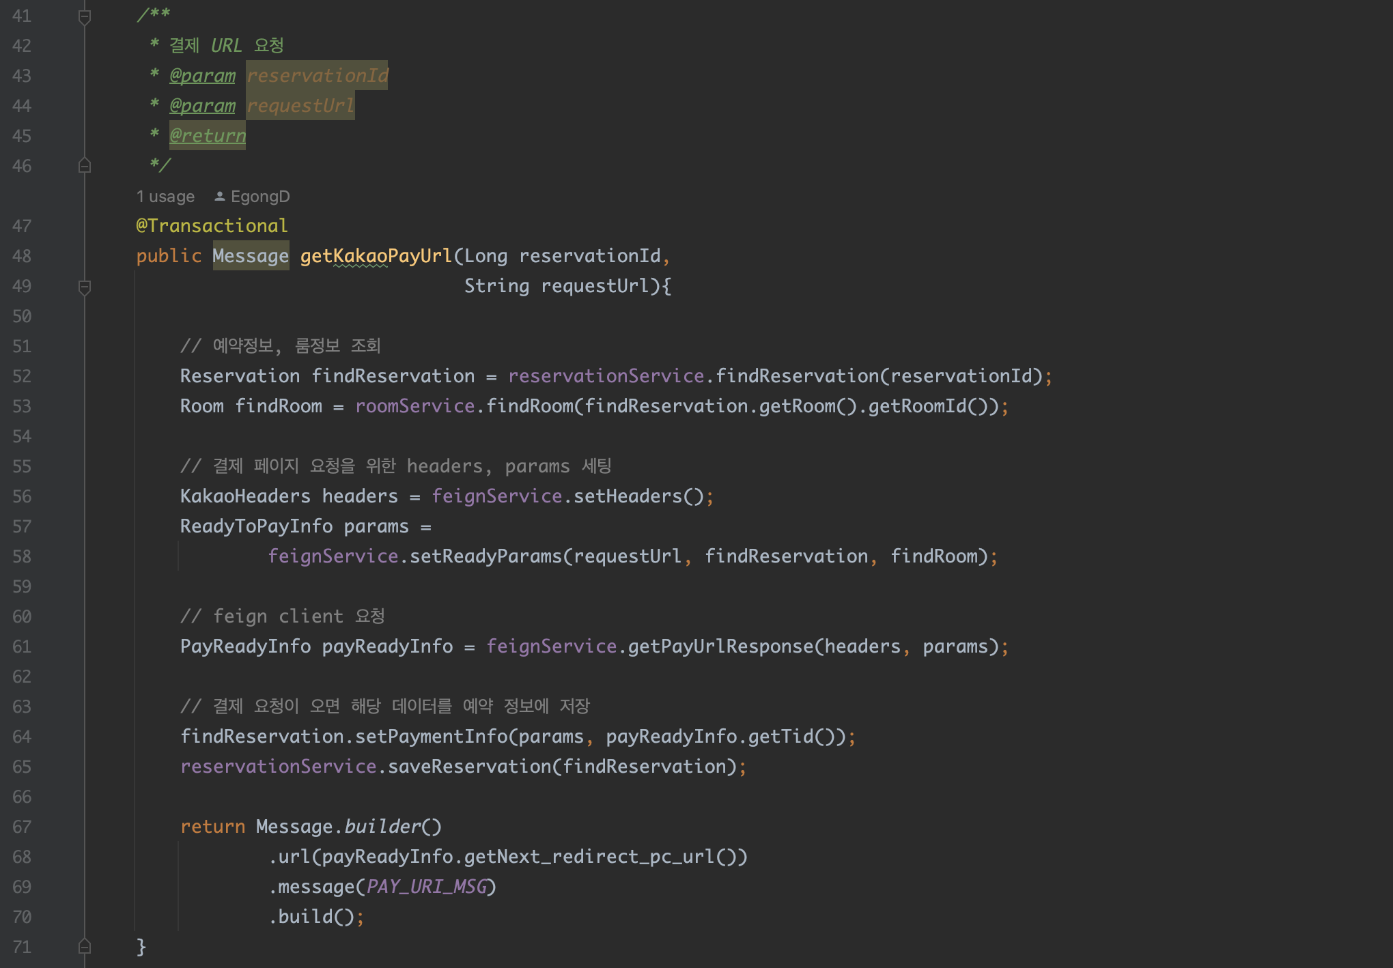This screenshot has height=968, width=1393.
Task: Collapse the getKakaoPayUrl method fold at line 49
Action: click(85, 287)
